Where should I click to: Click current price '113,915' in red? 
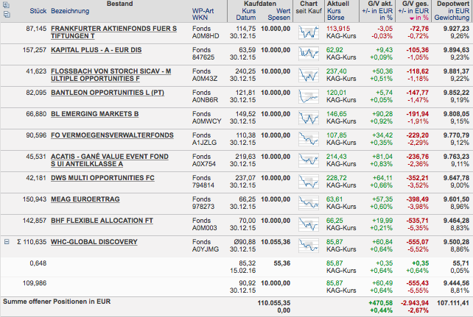[x=338, y=29]
